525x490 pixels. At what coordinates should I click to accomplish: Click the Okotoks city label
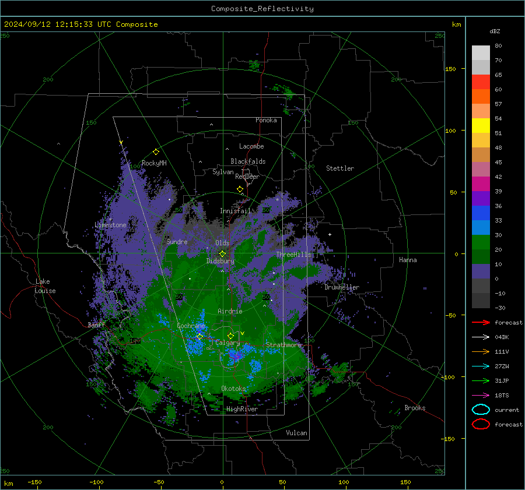click(234, 389)
